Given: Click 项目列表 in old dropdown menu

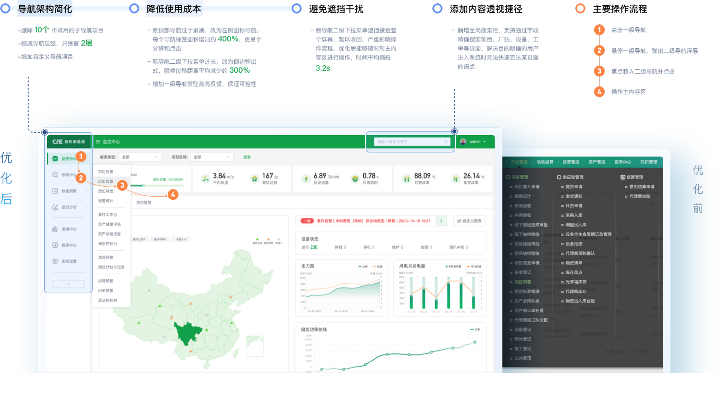Looking at the screenshot, I should click(522, 282).
